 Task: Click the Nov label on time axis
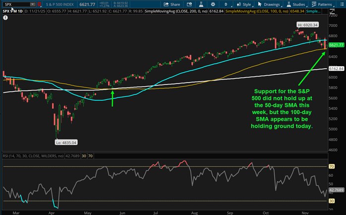tap(305, 213)
